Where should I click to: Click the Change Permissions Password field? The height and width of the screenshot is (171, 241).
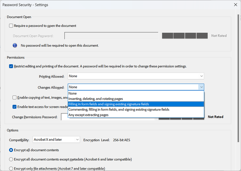(64, 117)
